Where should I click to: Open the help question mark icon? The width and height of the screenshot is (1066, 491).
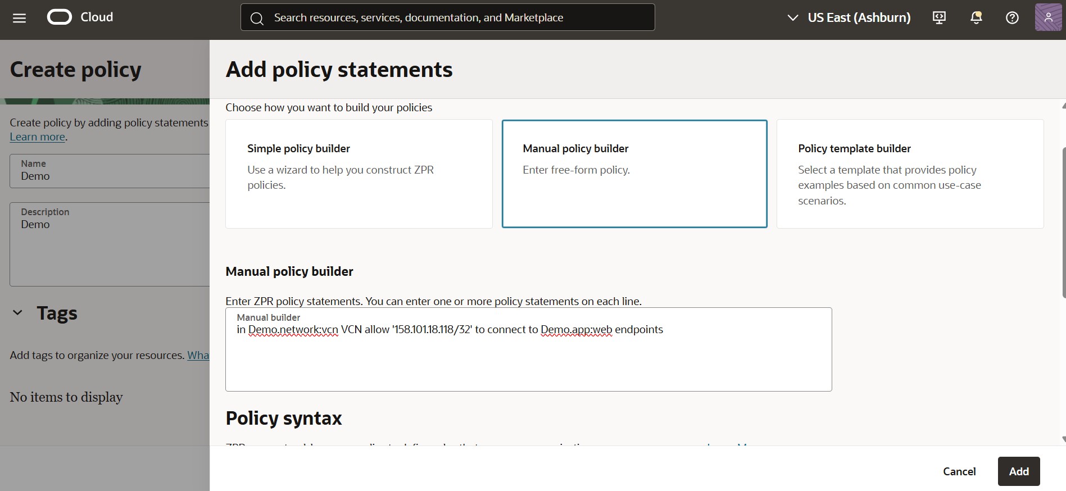pos(1012,18)
